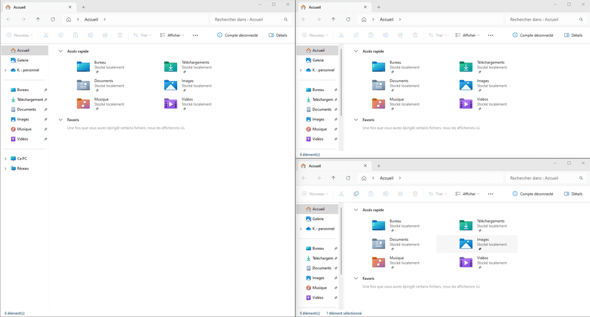Image resolution: width=590 pixels, height=317 pixels.
Task: Open more options menu in left window
Action: tap(195, 35)
